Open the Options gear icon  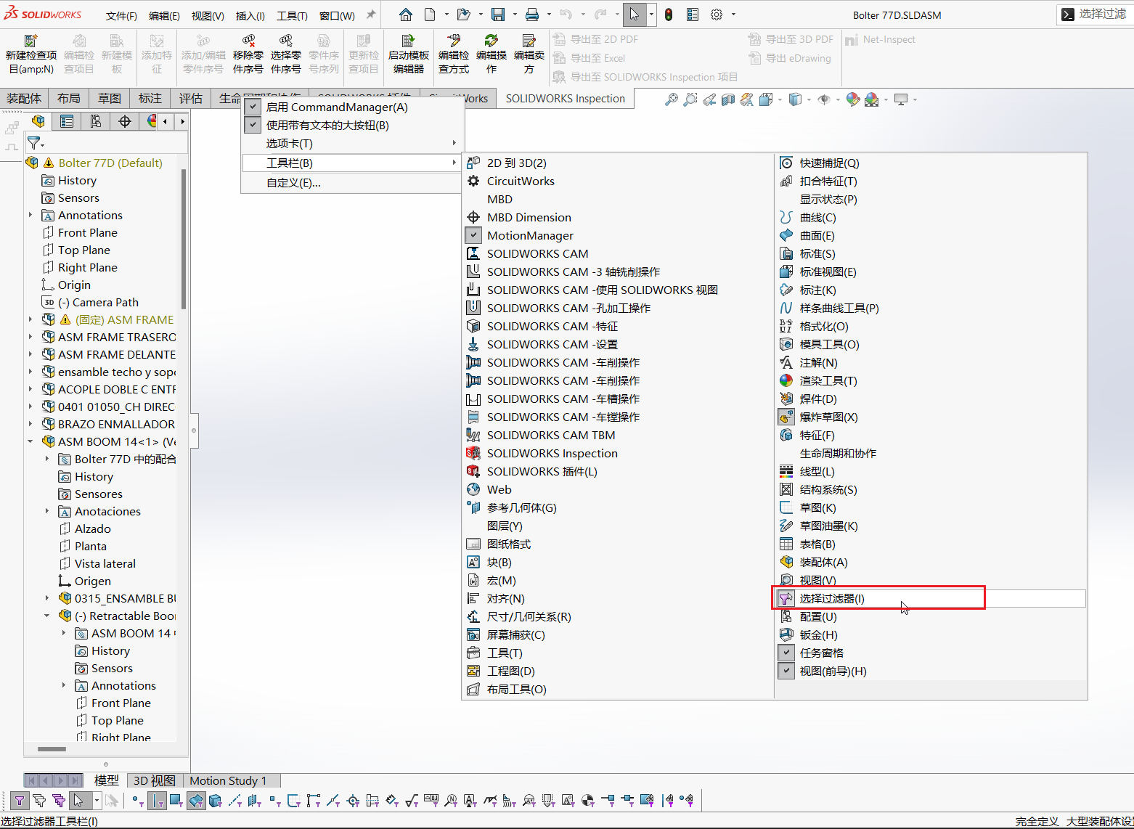pos(717,15)
